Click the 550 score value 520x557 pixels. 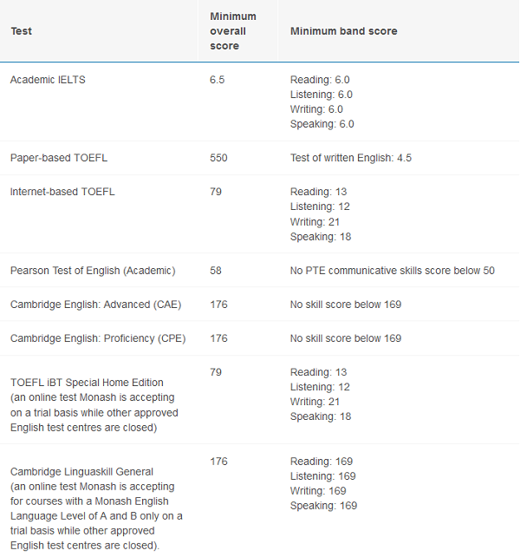click(218, 158)
